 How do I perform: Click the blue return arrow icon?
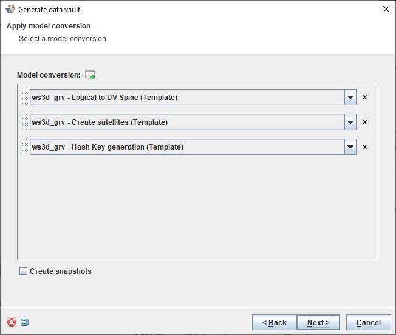[25, 322]
